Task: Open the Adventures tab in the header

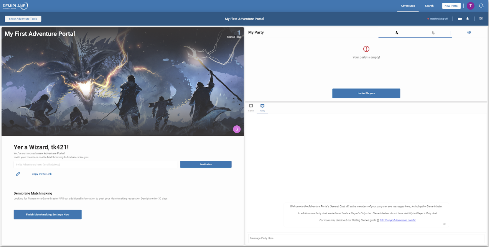Action: point(408,6)
